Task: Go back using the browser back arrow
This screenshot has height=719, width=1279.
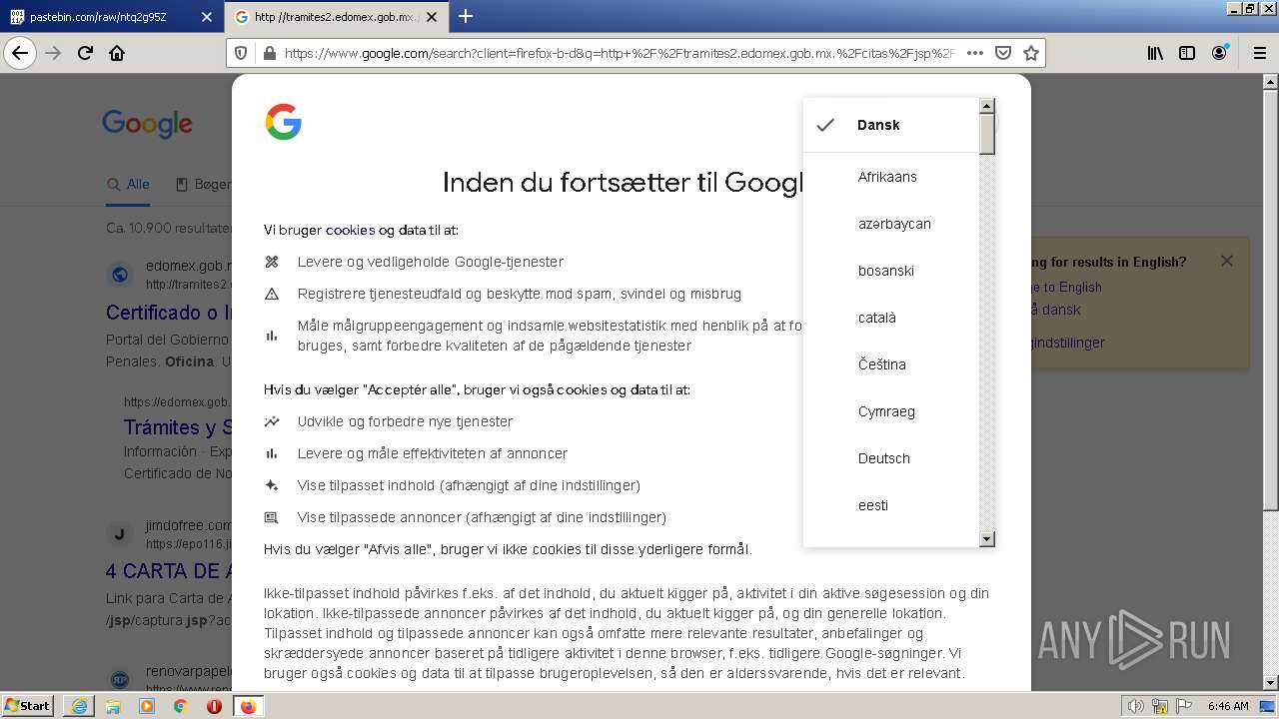Action: (20, 53)
